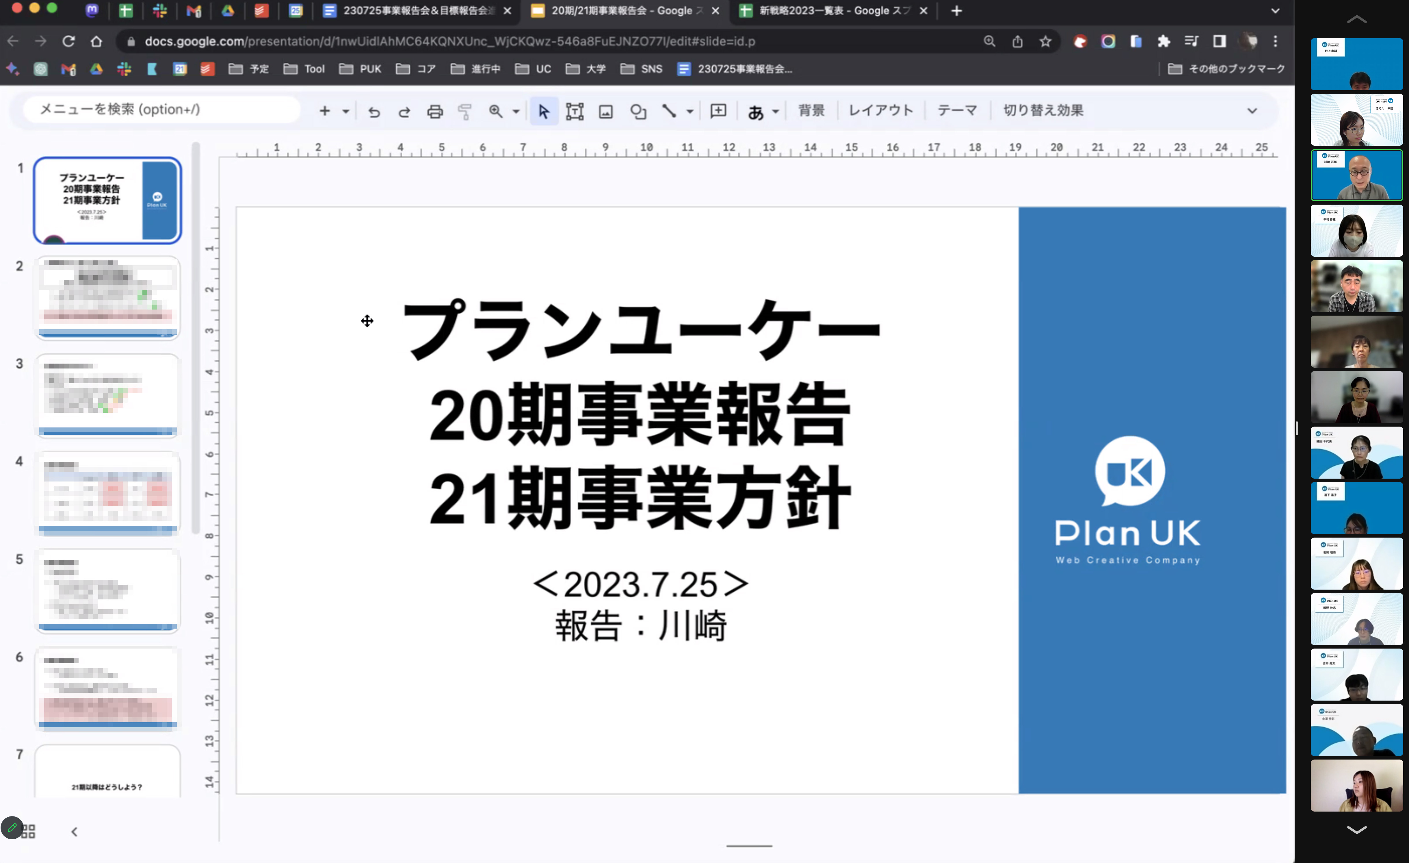
Task: Open the Tool bookmarks folder
Action: (304, 69)
